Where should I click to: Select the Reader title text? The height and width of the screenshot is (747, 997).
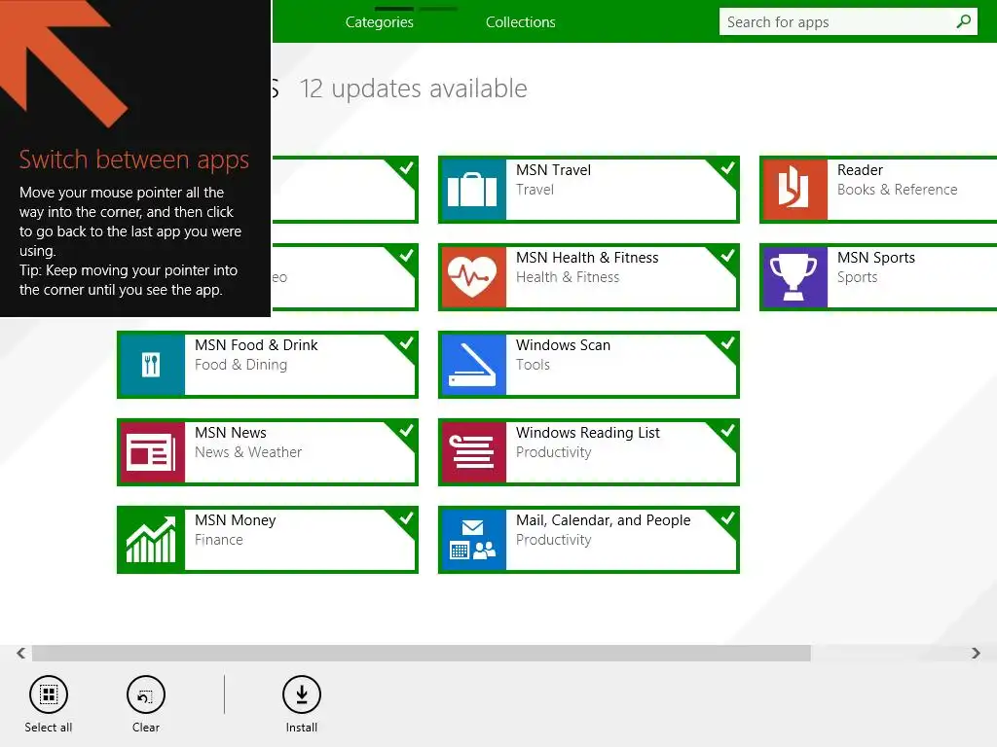(x=860, y=170)
